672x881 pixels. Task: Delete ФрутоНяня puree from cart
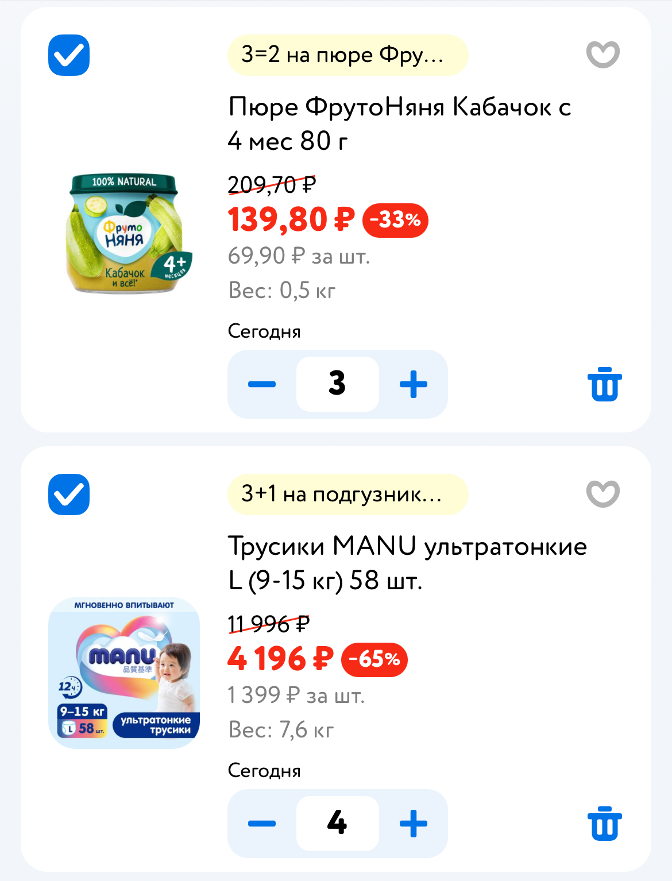(604, 384)
